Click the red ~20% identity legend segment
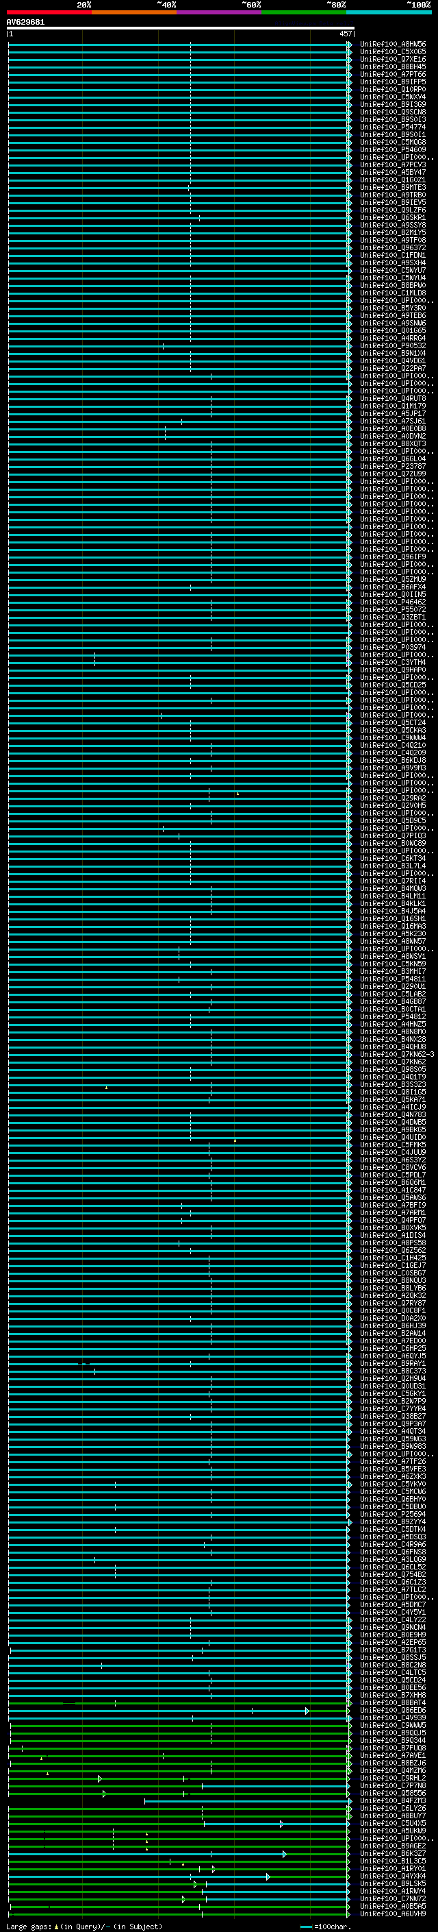438x1932 pixels. 49,12
